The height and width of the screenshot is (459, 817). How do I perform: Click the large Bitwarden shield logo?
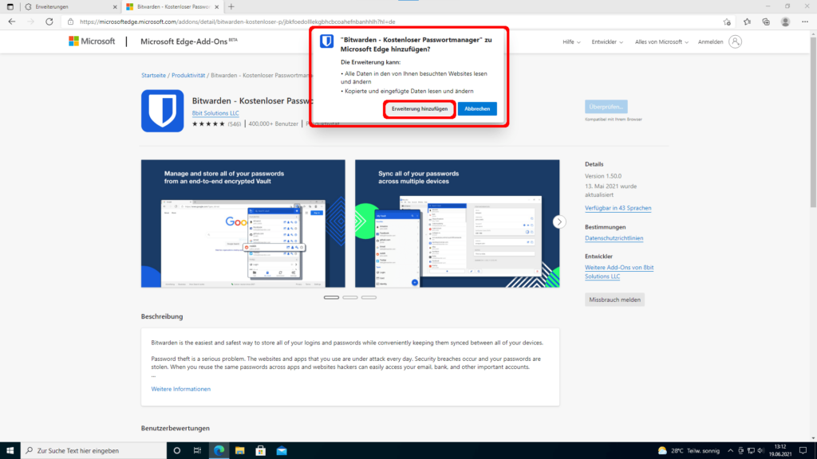click(x=162, y=111)
